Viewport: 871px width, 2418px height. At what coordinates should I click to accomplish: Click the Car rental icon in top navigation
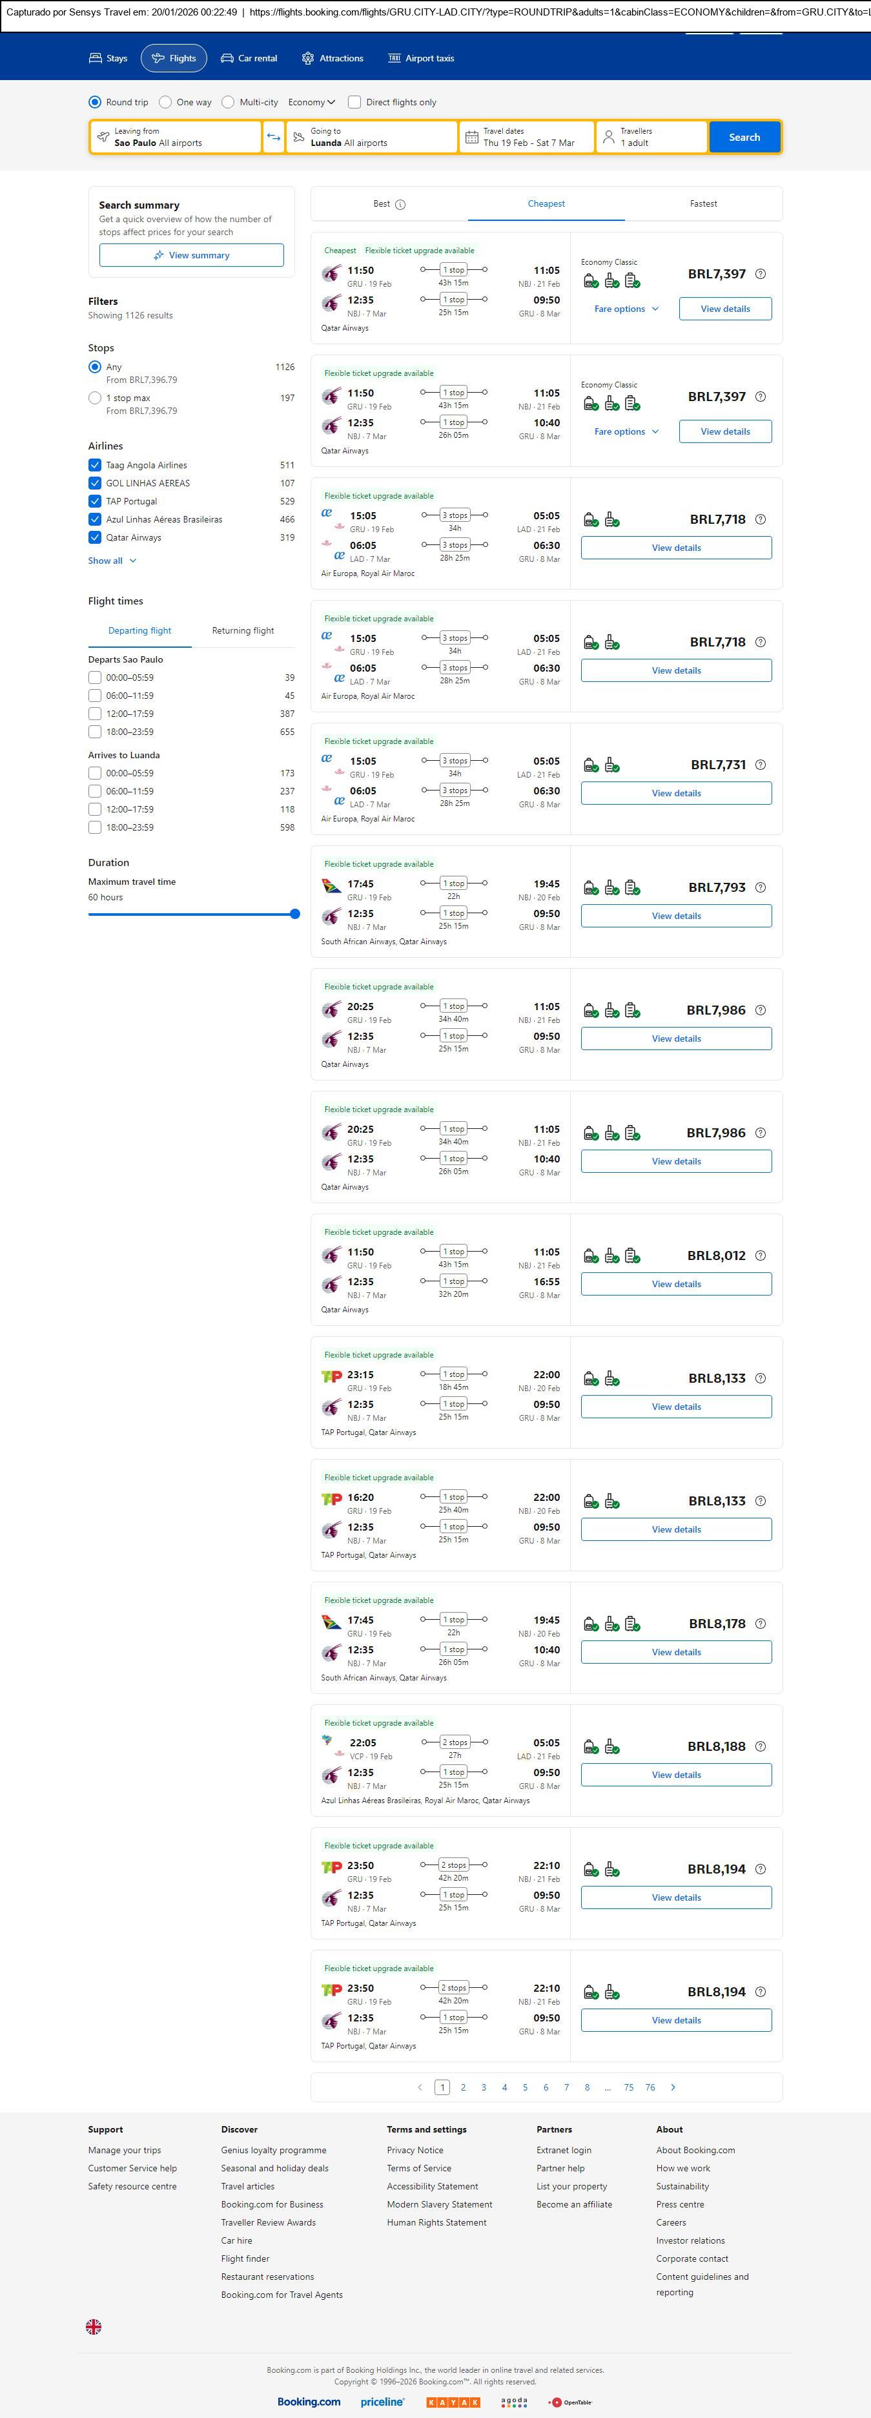pyautogui.click(x=227, y=58)
